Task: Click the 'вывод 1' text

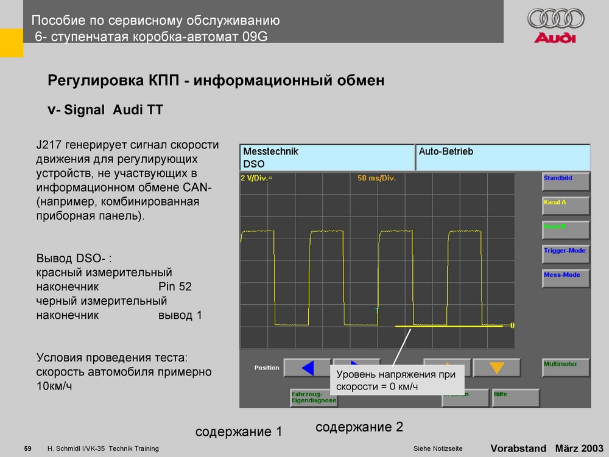Action: tap(180, 315)
